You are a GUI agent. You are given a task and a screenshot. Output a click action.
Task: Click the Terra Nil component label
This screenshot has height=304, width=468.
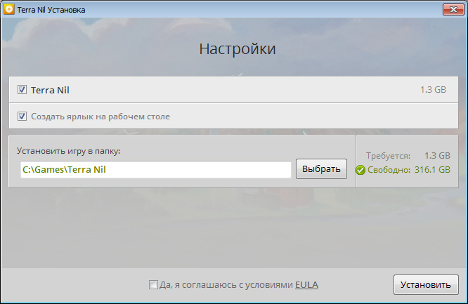pyautogui.click(x=50, y=90)
